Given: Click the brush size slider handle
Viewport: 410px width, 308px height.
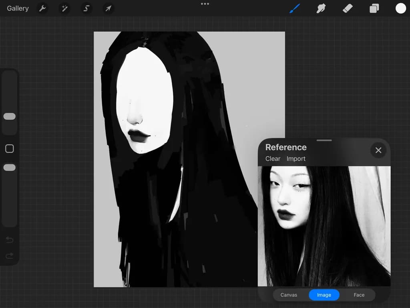Looking at the screenshot, I should (x=10, y=116).
